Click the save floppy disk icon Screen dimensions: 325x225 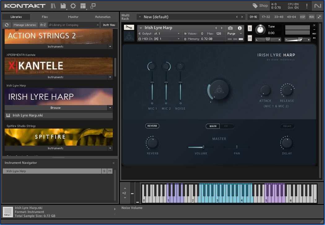pyautogui.click(x=63, y=6)
